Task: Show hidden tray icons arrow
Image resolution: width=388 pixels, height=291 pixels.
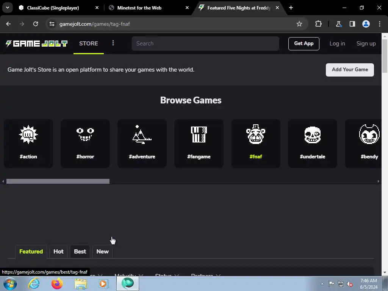Action: (x=322, y=284)
